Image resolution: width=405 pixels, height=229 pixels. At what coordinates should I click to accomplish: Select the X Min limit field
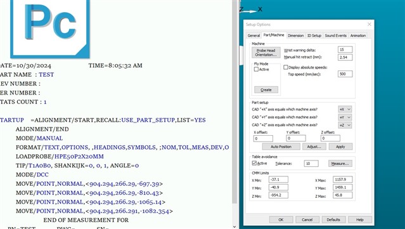pos(278,180)
